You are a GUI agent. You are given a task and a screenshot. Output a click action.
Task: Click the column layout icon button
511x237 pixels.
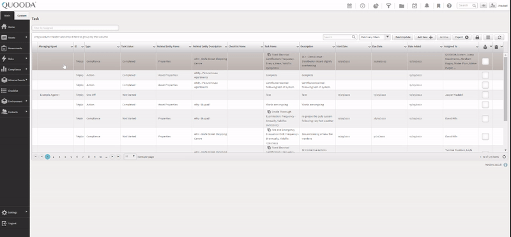[x=488, y=37]
